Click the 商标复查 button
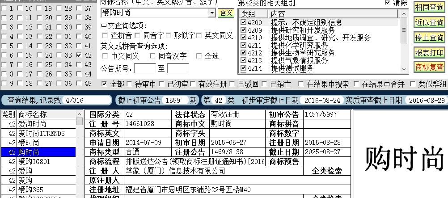The height and width of the screenshot is (198, 448). pyautogui.click(x=429, y=67)
